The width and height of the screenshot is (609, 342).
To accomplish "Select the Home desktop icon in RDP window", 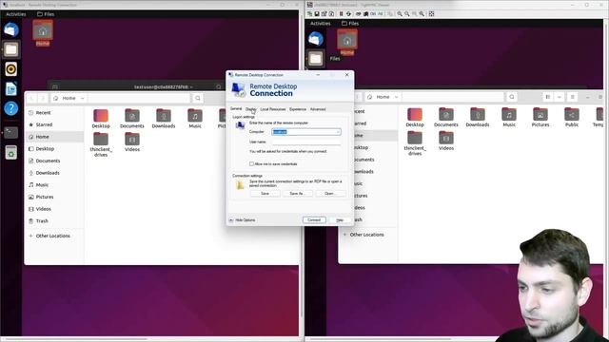I will [43, 33].
